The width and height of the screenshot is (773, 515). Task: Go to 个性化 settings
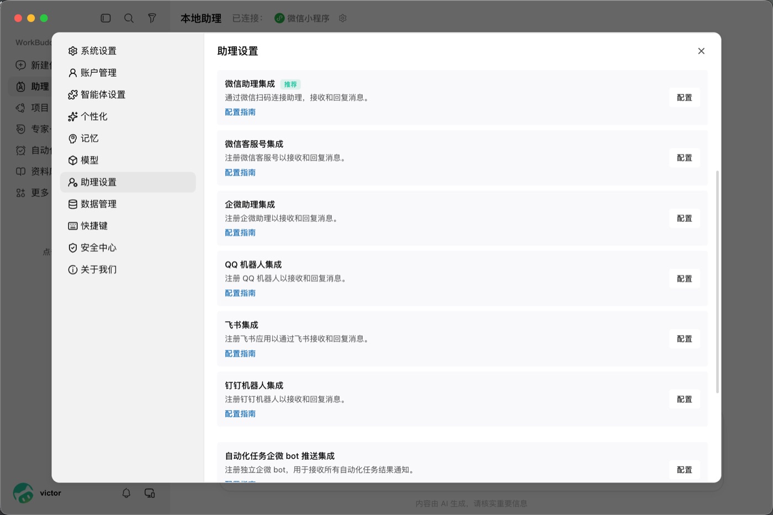pyautogui.click(x=128, y=116)
